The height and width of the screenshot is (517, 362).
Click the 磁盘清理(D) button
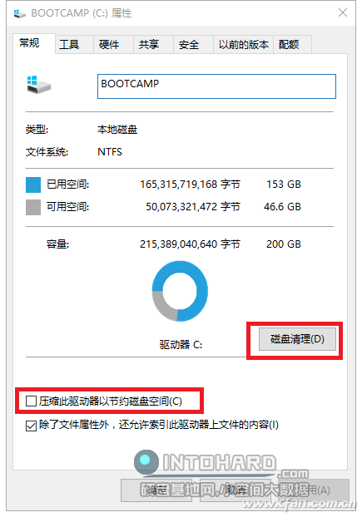coord(297,339)
